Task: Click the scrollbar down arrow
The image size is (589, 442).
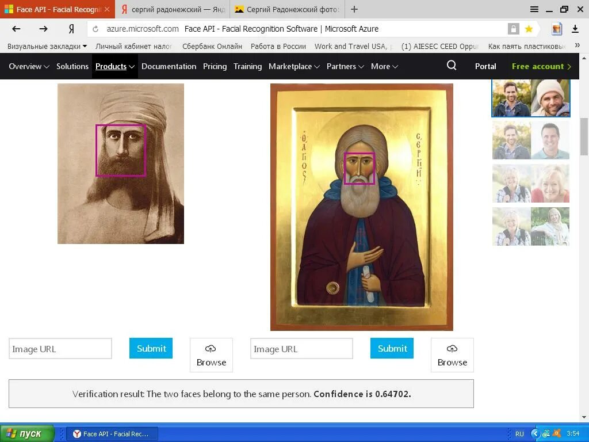Action: [x=584, y=417]
